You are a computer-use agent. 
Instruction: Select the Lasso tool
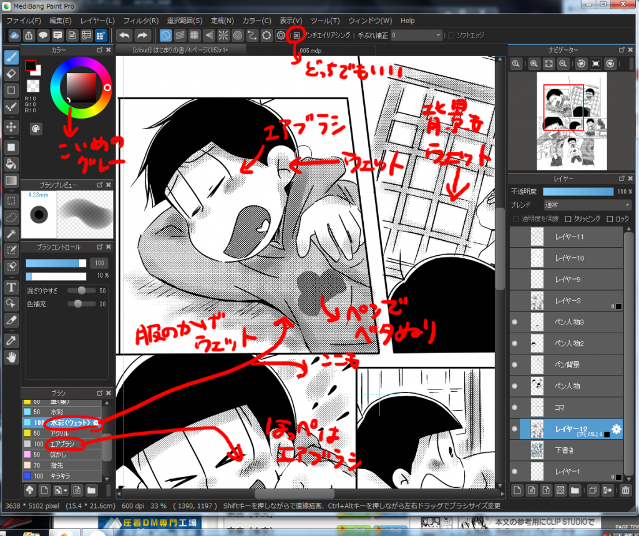point(11,217)
